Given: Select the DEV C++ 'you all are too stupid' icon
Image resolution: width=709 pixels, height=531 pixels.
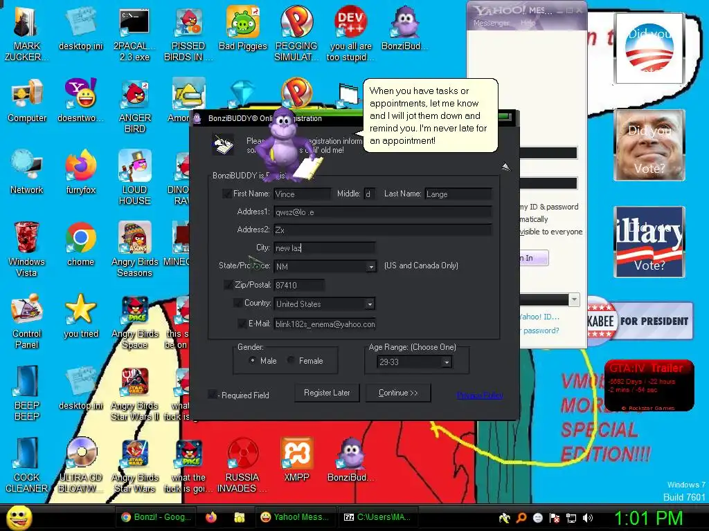Looking at the screenshot, I should [350, 32].
